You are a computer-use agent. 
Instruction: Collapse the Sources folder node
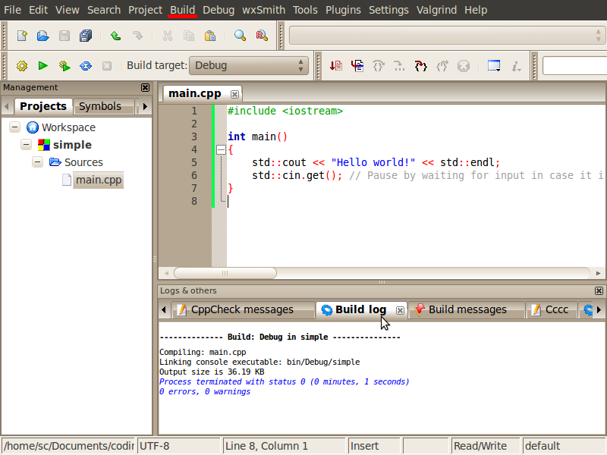click(x=38, y=162)
